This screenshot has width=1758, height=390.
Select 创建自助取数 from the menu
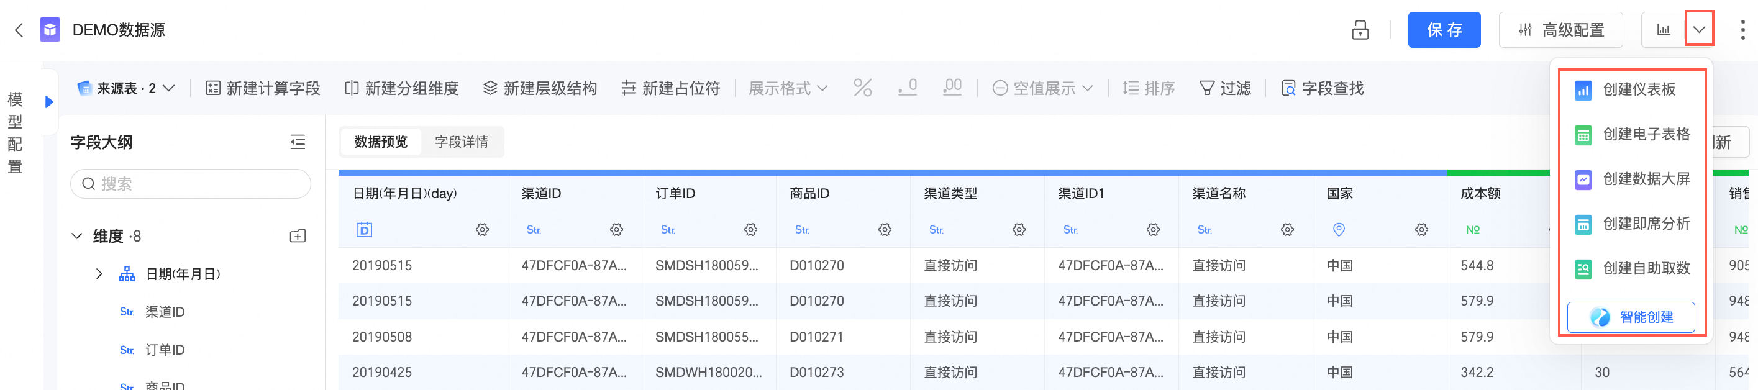(1631, 269)
